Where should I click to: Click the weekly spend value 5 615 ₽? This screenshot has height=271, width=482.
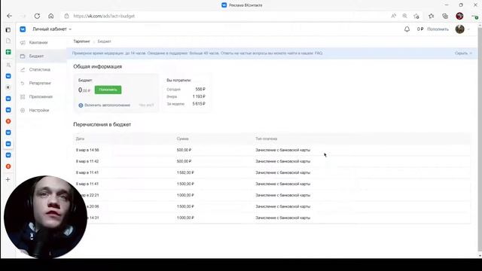click(199, 104)
